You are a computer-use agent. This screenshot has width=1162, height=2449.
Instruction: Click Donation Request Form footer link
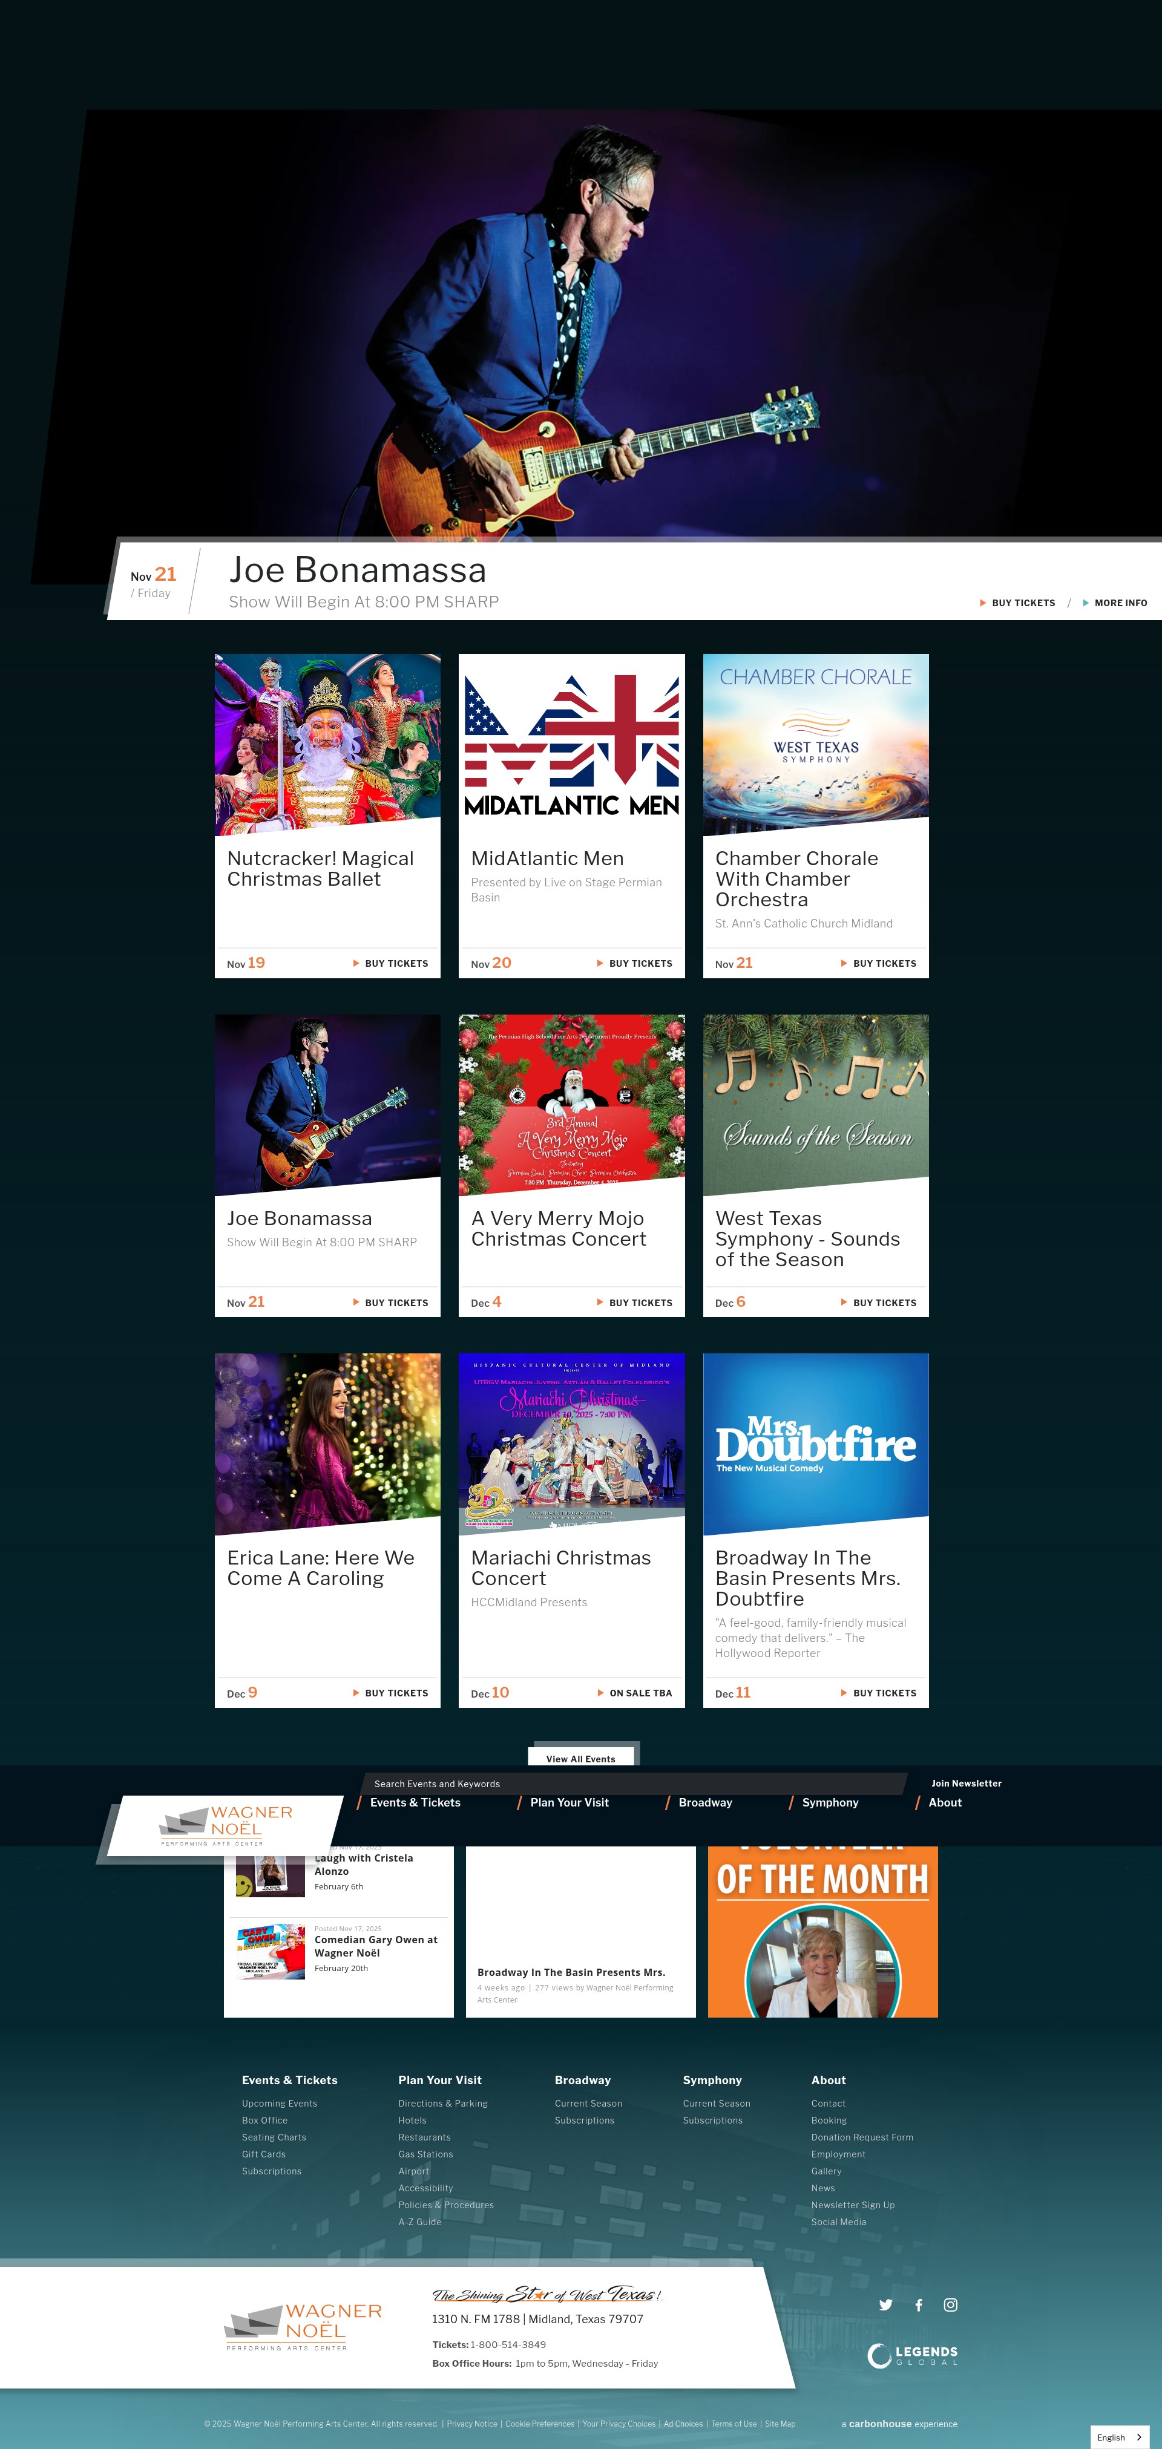(x=862, y=2137)
